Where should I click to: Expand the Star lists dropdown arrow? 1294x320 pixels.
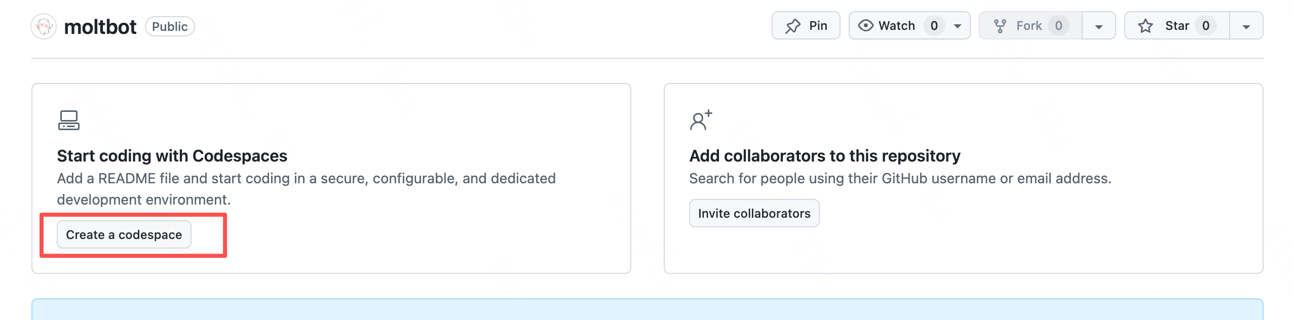coord(1246,26)
